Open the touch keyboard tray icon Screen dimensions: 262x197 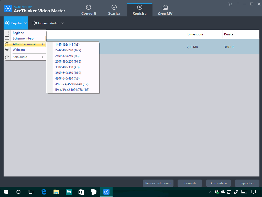coord(244,192)
